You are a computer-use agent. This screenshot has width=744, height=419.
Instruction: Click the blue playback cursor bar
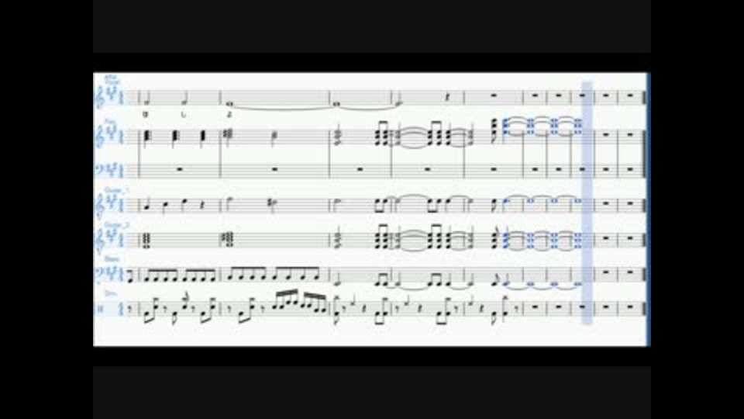(x=587, y=203)
